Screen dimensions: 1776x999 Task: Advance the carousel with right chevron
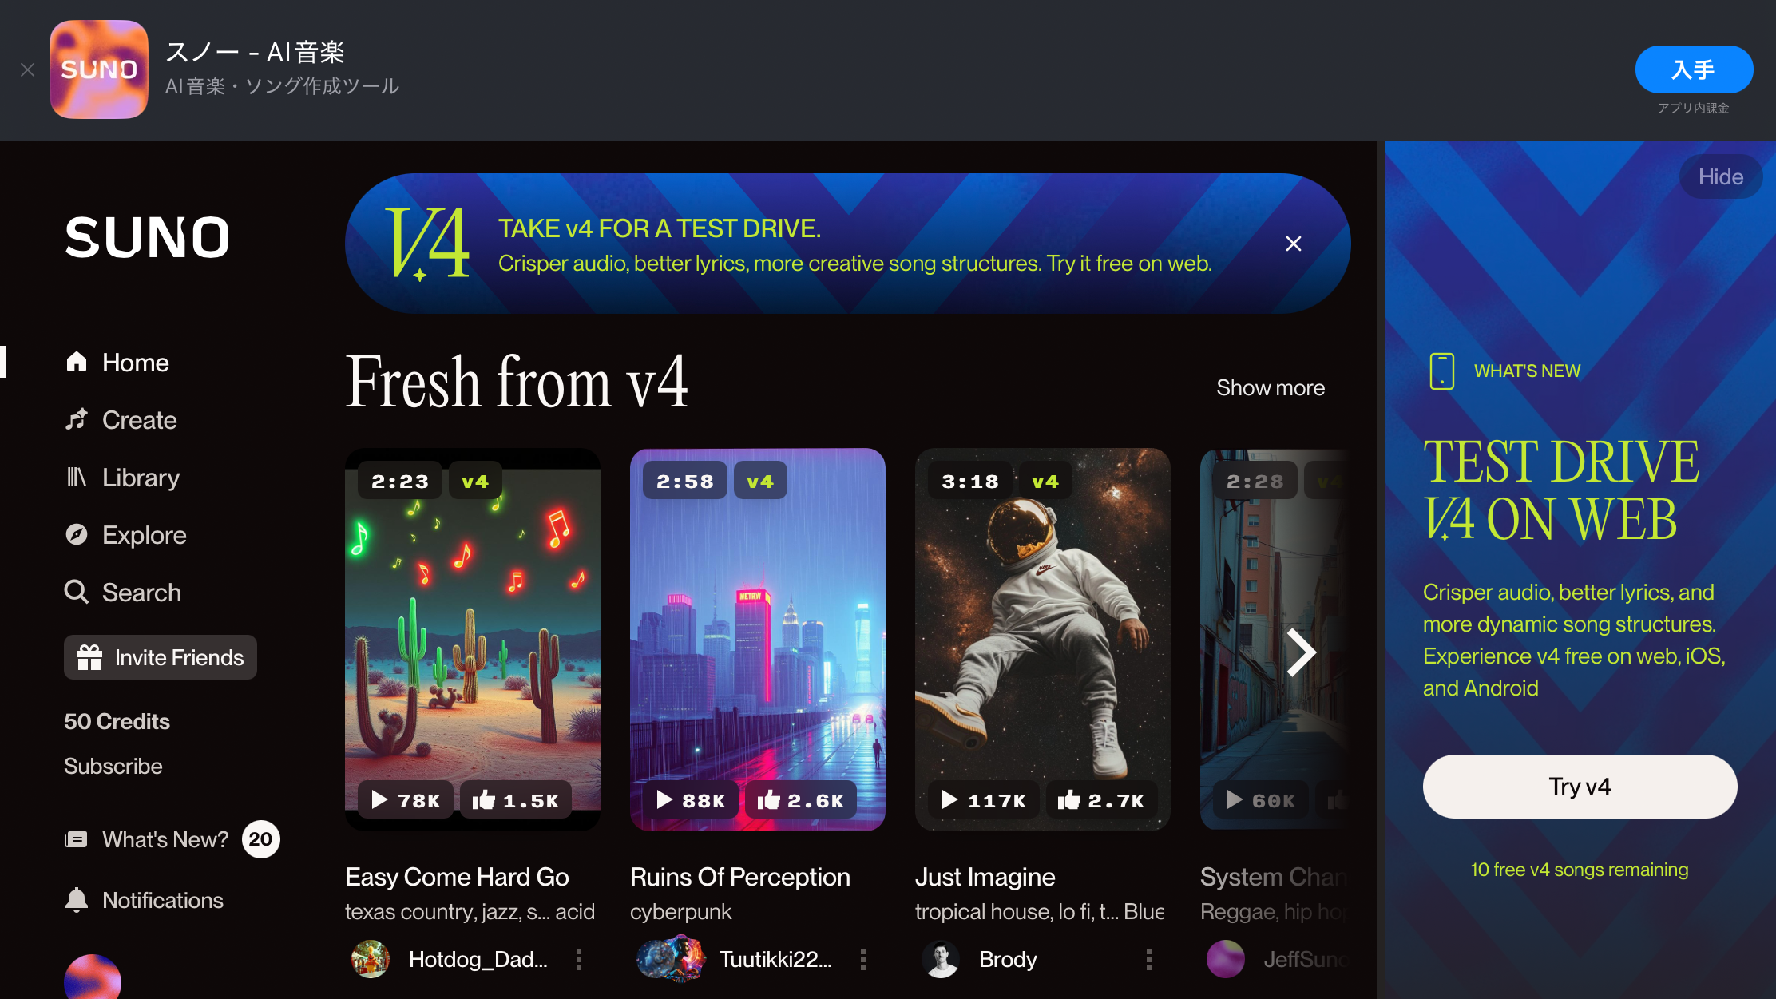pos(1301,652)
